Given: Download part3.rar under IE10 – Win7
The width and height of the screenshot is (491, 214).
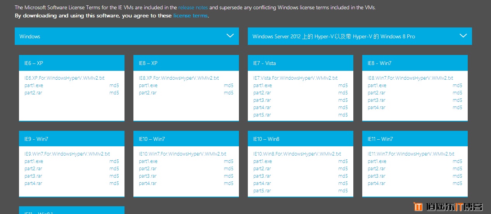Looking at the screenshot, I should click(147, 176).
